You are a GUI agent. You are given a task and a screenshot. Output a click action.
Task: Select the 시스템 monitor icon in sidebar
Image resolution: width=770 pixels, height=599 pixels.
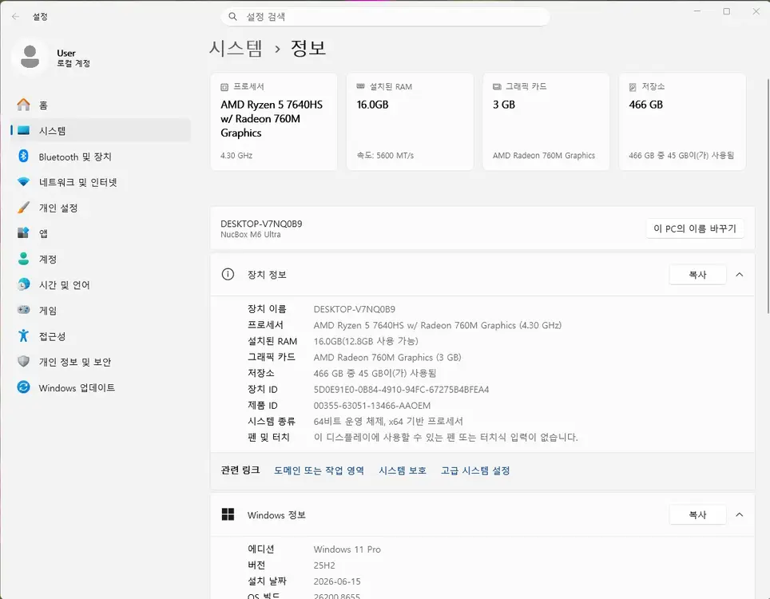[x=23, y=131]
